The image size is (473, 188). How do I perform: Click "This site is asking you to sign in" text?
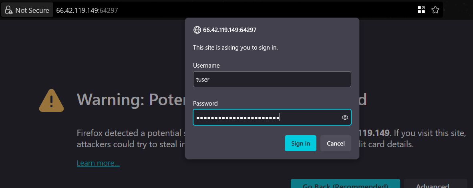tap(235, 48)
